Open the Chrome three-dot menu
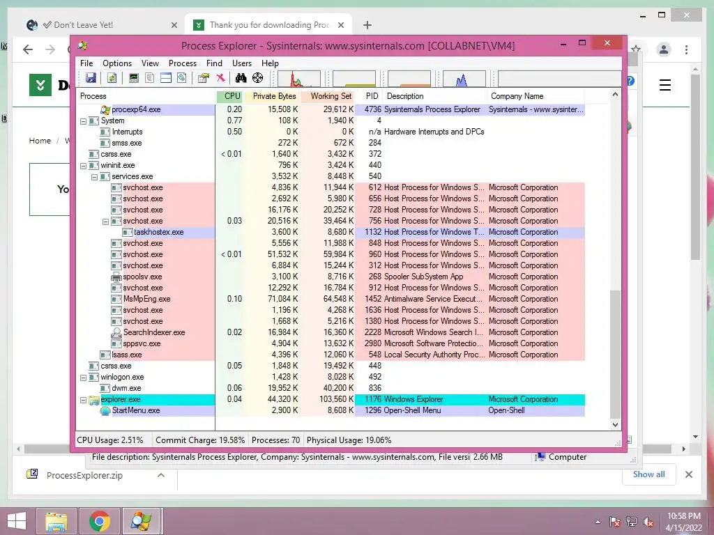 [x=686, y=49]
